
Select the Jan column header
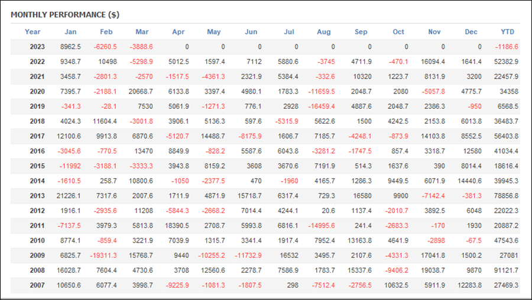[x=70, y=31]
